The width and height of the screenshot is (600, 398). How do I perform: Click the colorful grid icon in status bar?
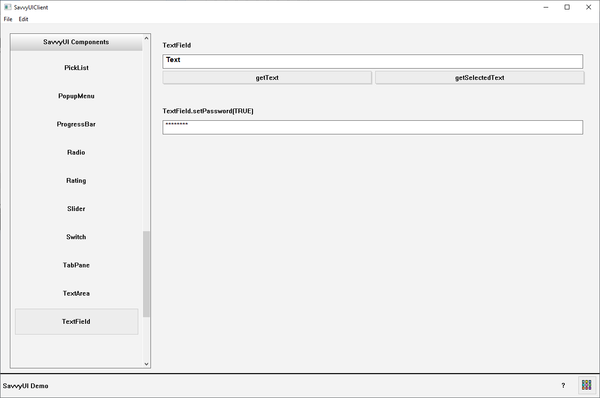pos(586,385)
